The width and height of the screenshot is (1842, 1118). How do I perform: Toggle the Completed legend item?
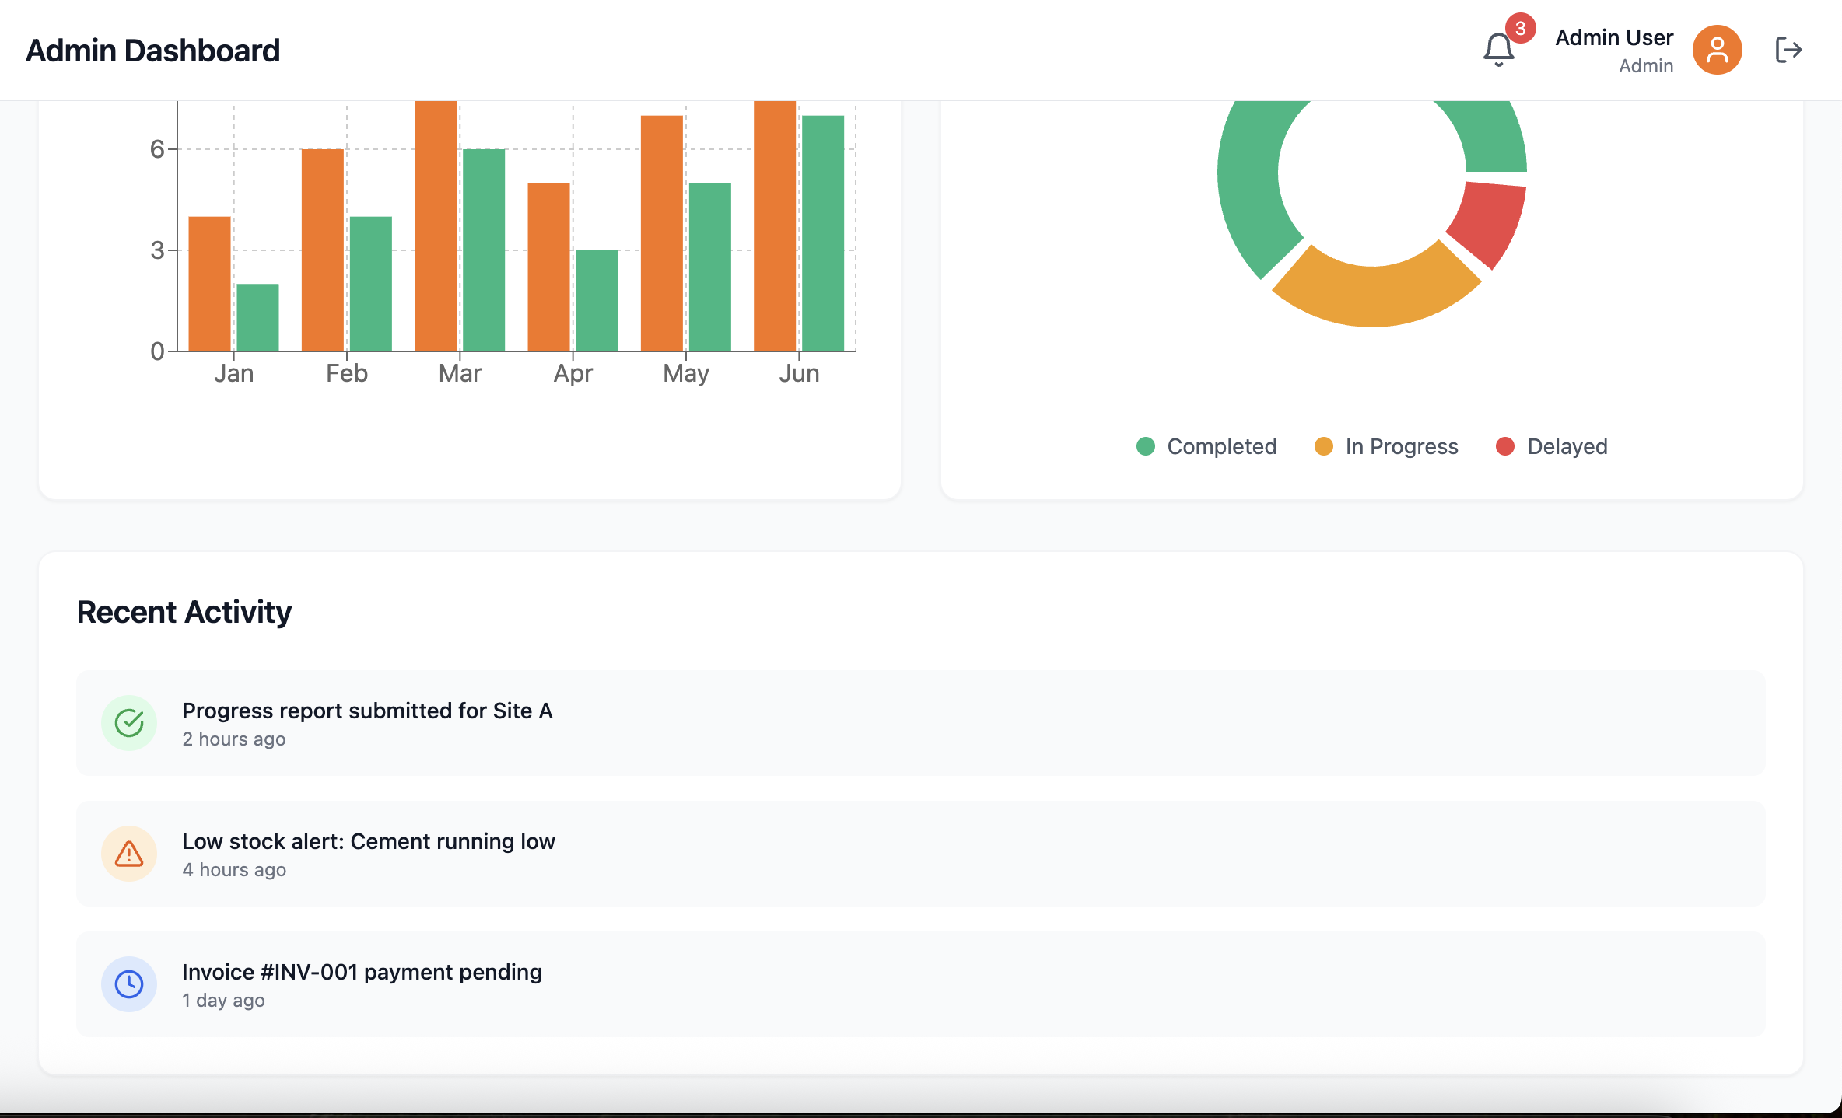pyautogui.click(x=1206, y=446)
